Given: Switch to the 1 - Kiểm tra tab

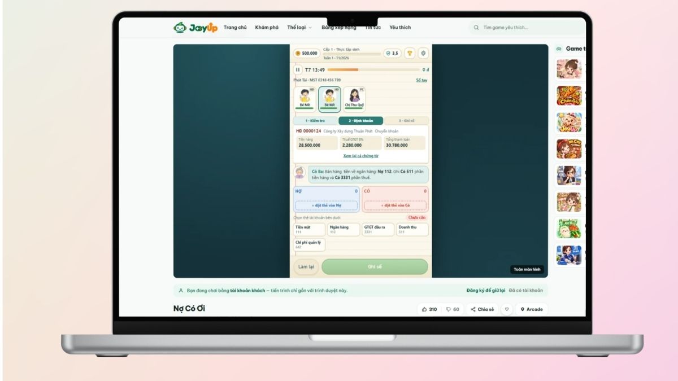Looking at the screenshot, I should [315, 121].
